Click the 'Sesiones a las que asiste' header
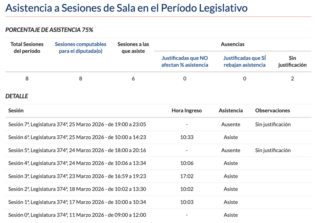Viewport: 317px width, 223px height. [x=133, y=48]
